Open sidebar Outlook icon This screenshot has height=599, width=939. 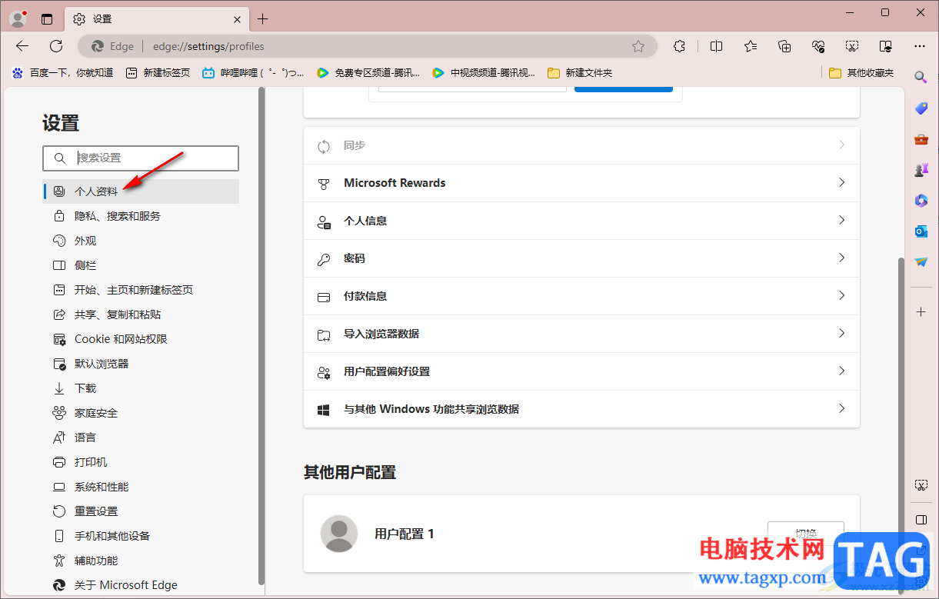click(x=921, y=231)
